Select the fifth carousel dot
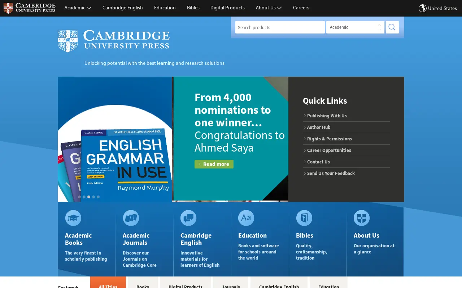462x288 pixels. coord(98,197)
